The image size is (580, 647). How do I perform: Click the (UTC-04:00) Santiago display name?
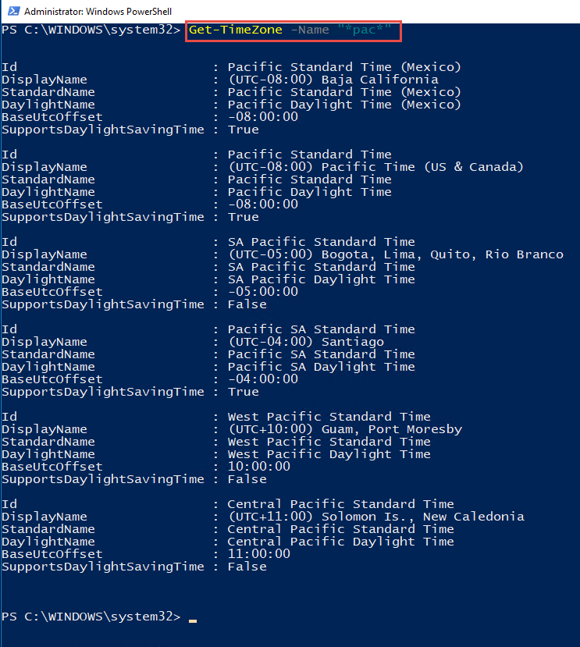[306, 342]
